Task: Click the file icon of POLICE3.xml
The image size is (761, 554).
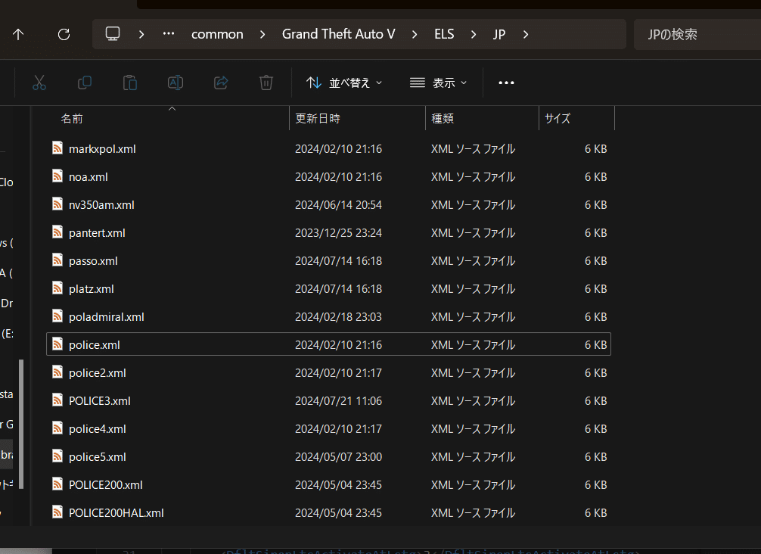Action: pos(57,400)
